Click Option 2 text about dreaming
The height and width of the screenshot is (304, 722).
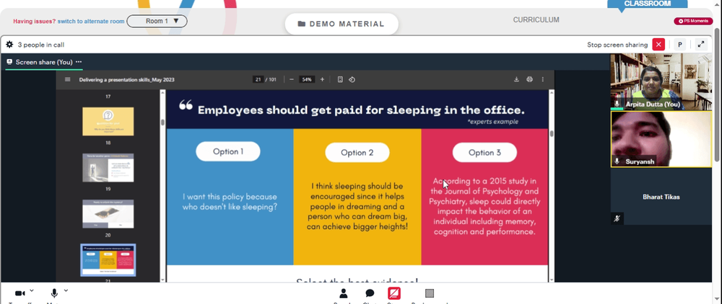pos(357,206)
